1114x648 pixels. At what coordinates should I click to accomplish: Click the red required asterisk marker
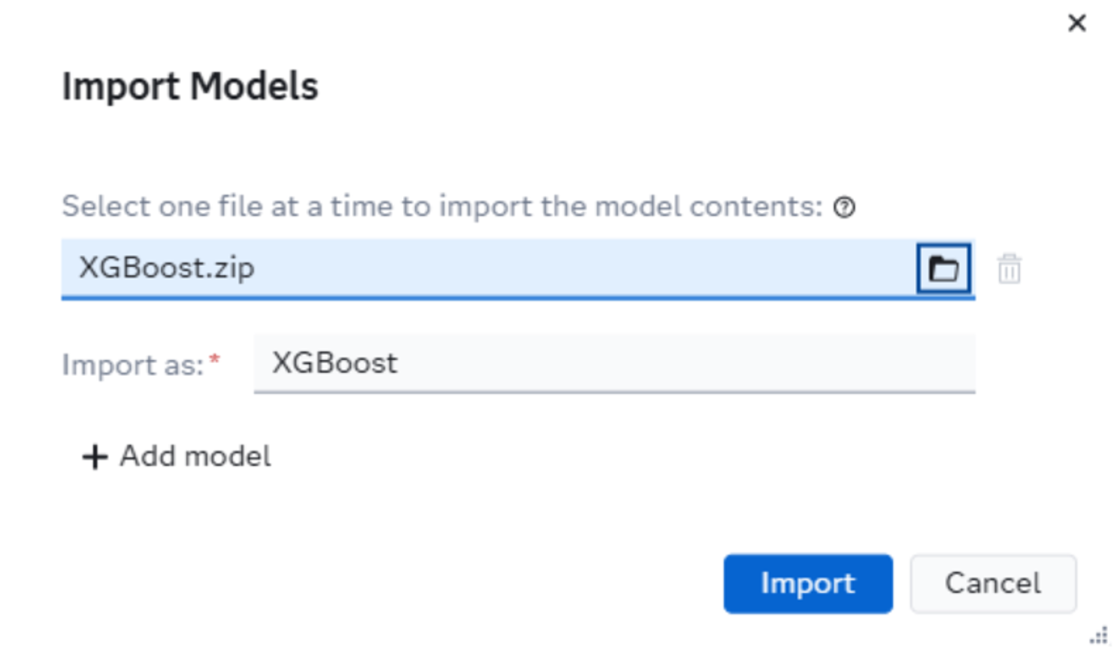point(215,360)
